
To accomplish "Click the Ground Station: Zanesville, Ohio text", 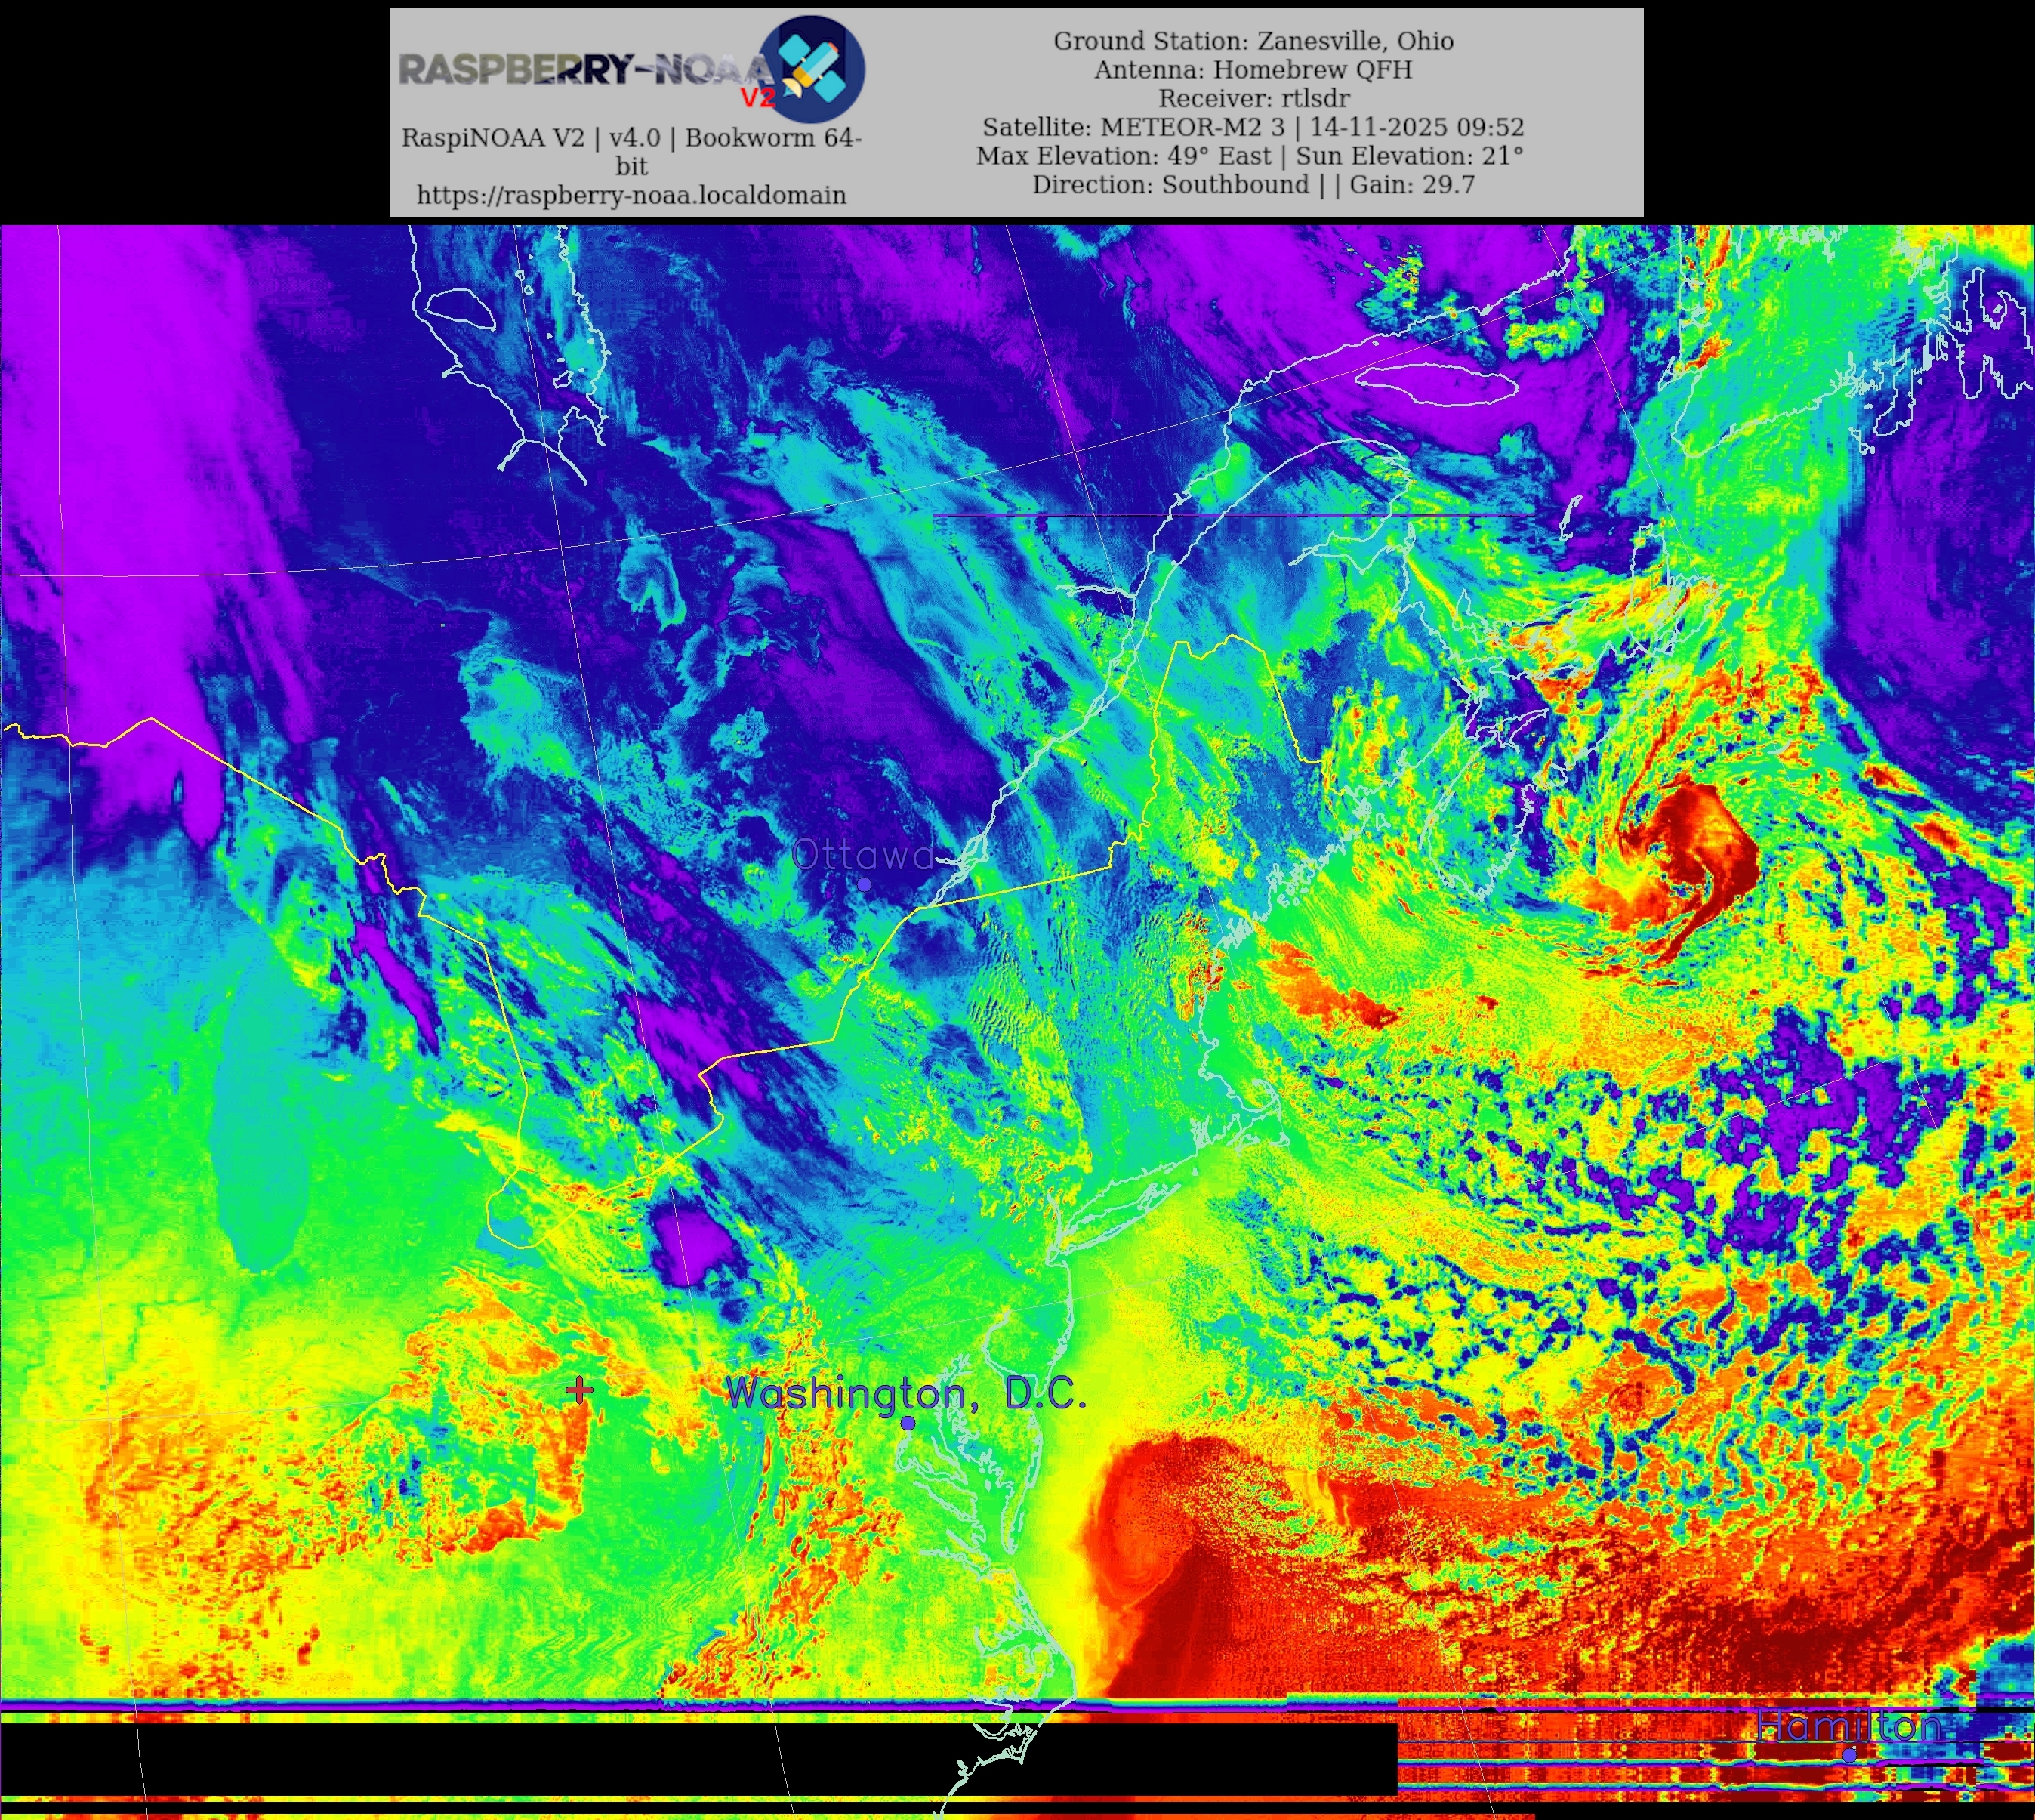I will (x=1252, y=41).
